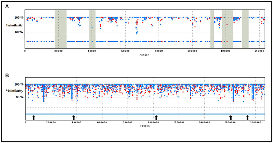
Task: Click x-axis tick "1200000" in panel B
Action: click(x=179, y=122)
